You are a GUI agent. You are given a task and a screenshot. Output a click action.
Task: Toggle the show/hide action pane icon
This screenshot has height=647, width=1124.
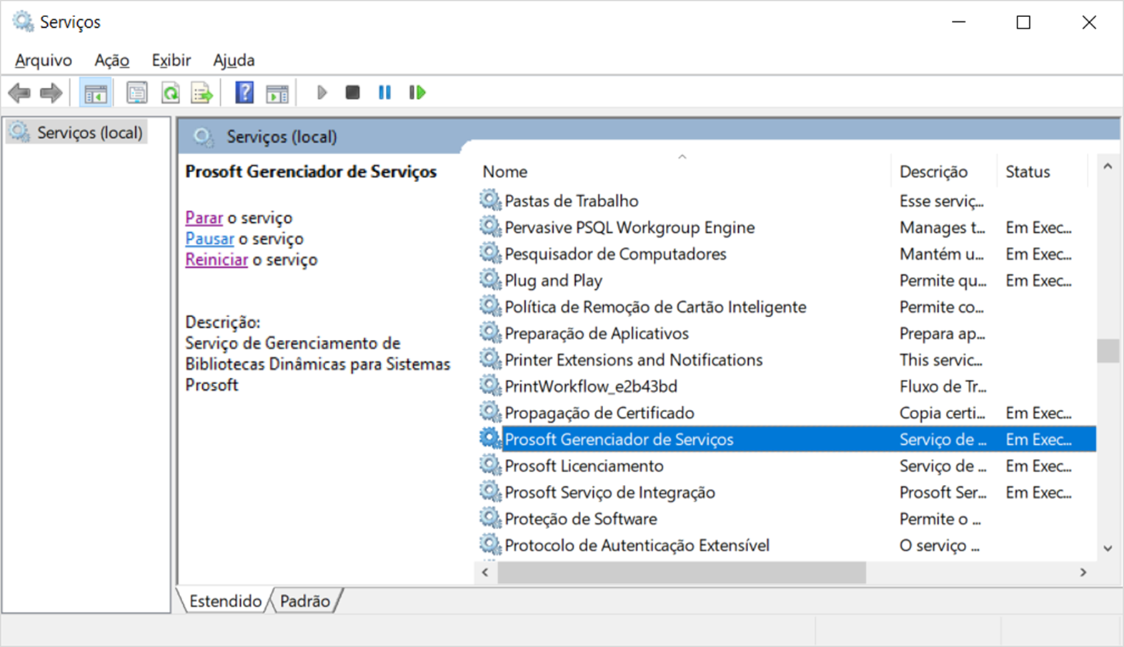(x=277, y=93)
